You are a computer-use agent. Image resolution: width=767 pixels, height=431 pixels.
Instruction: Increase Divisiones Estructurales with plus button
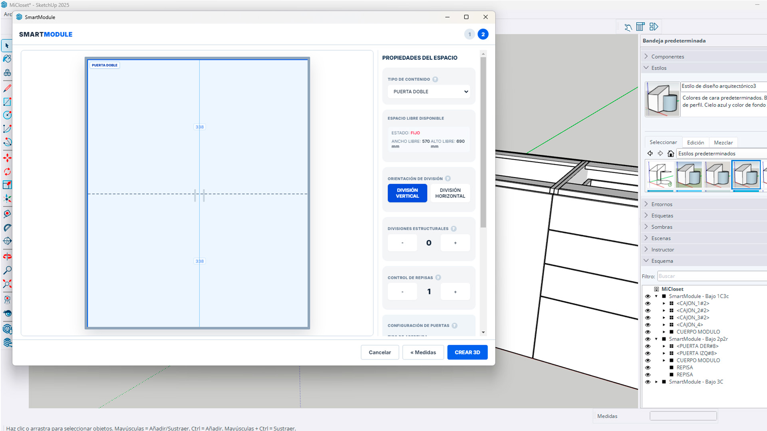(x=455, y=243)
